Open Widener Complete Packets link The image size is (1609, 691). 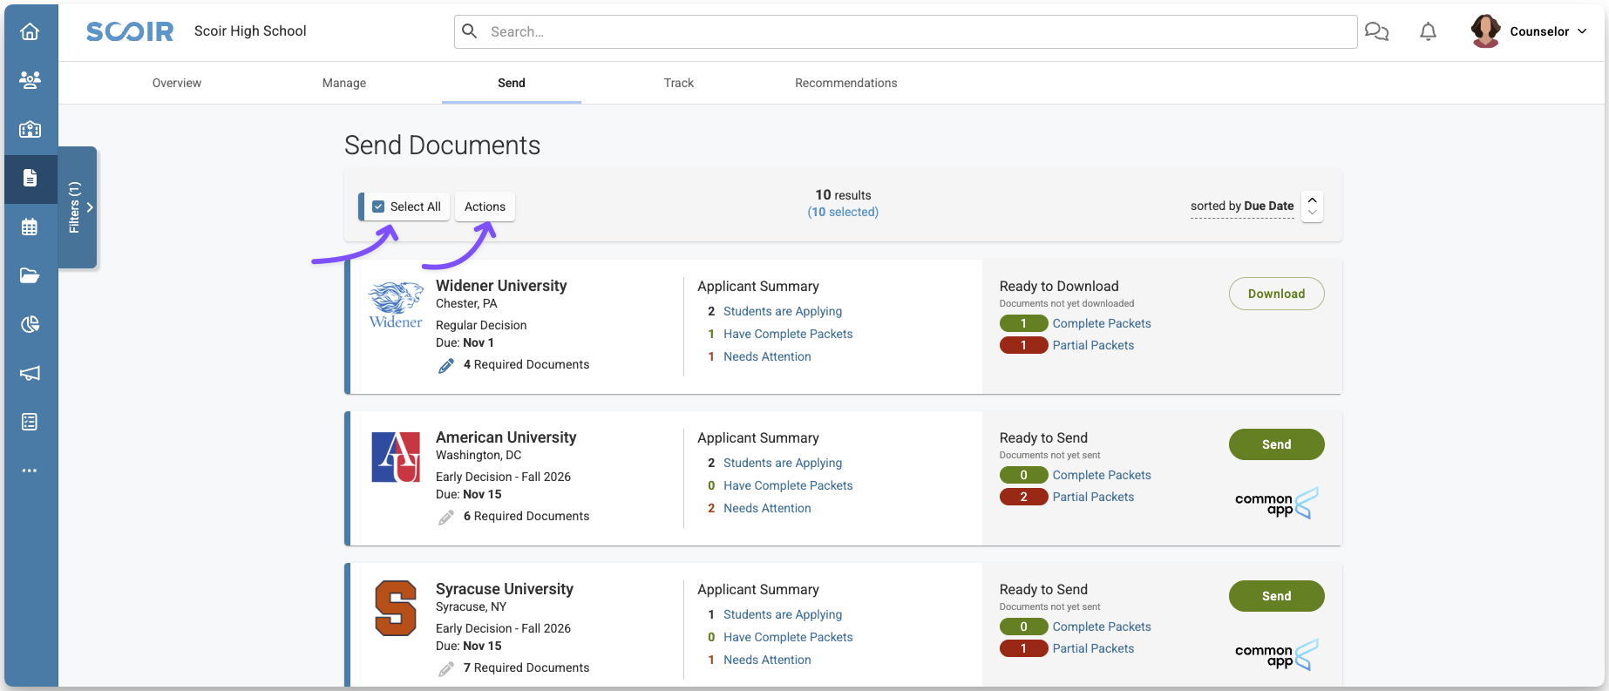(x=1102, y=323)
